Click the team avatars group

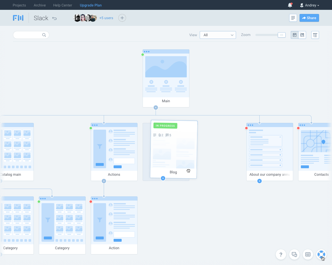pos(85,18)
